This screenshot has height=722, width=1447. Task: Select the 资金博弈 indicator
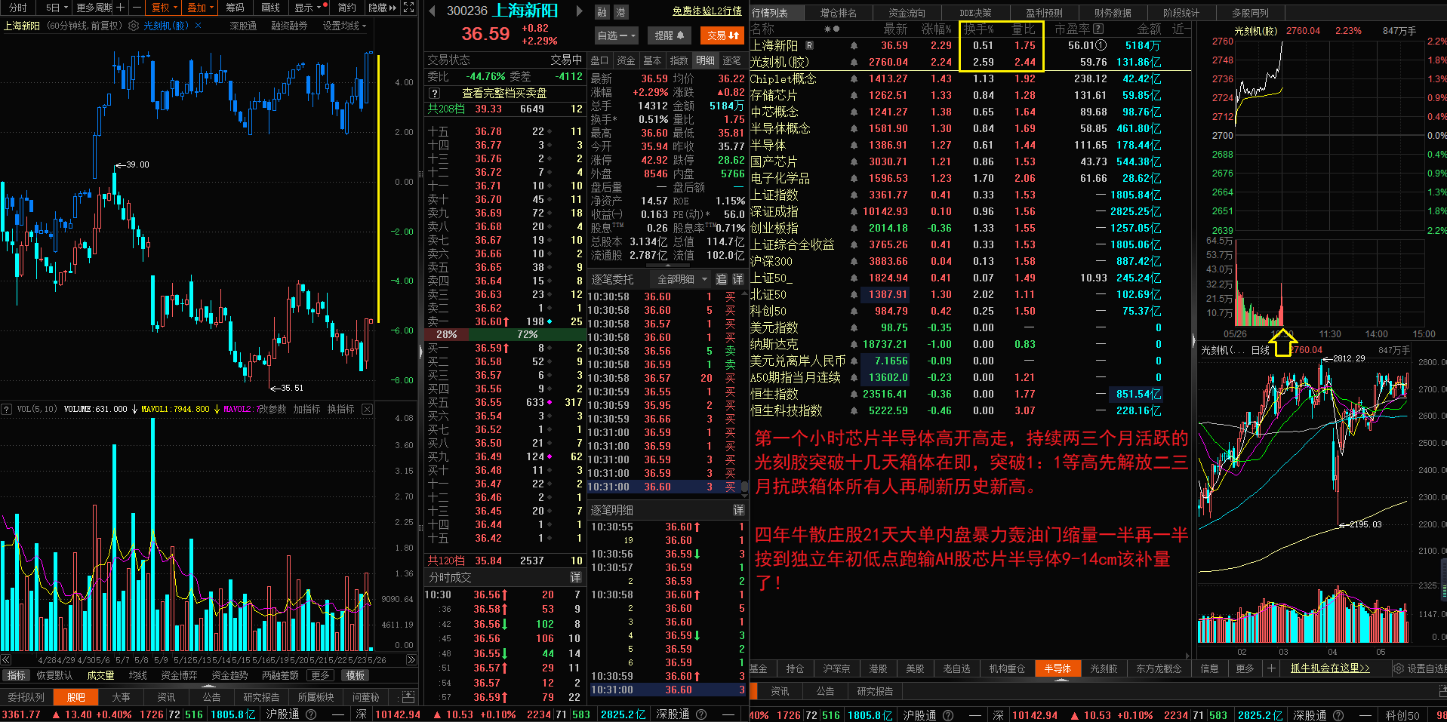click(179, 675)
